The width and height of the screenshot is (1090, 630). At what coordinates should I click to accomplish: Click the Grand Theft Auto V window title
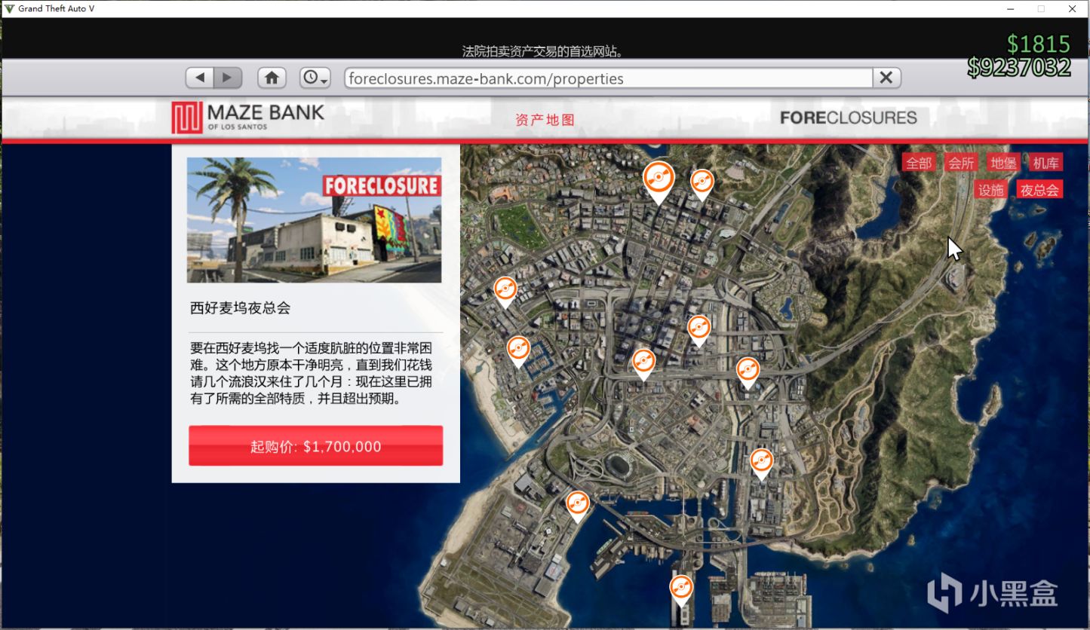tap(57, 8)
